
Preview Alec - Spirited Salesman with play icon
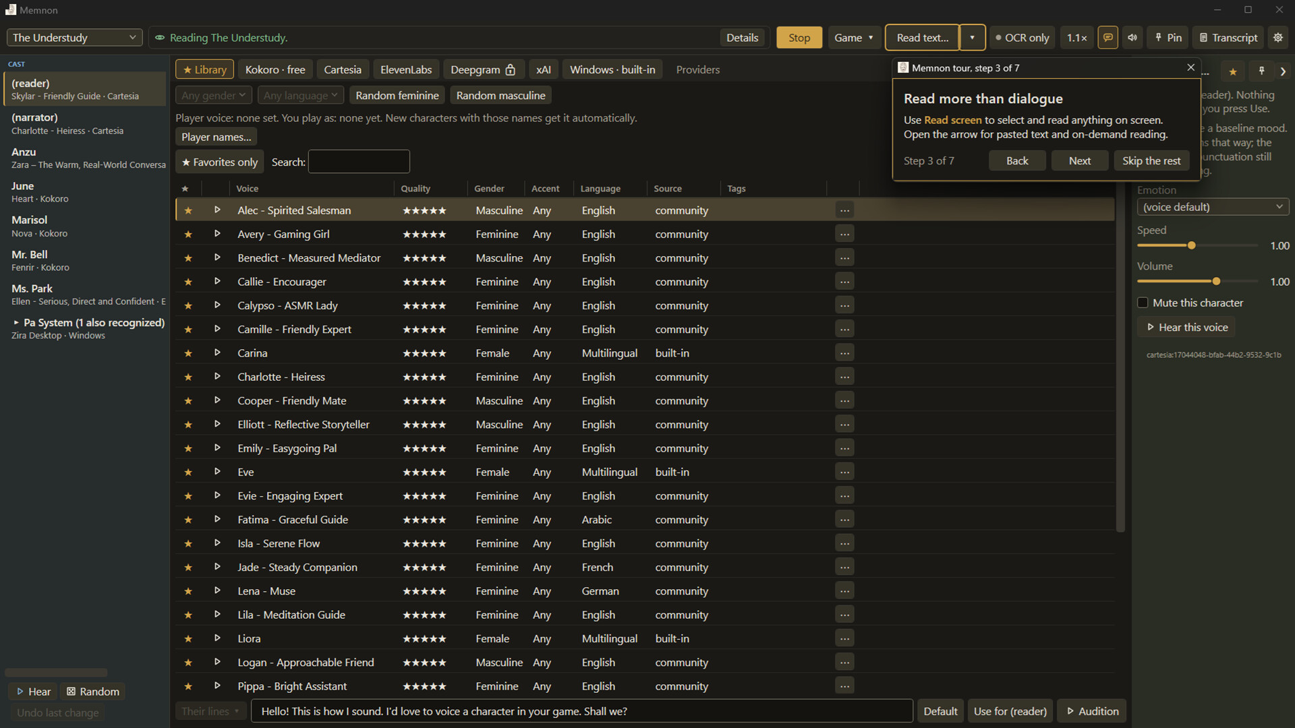(217, 210)
